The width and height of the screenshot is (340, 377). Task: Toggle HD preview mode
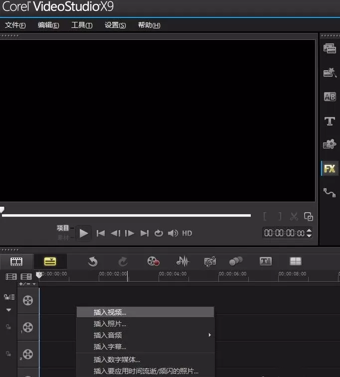tap(187, 233)
